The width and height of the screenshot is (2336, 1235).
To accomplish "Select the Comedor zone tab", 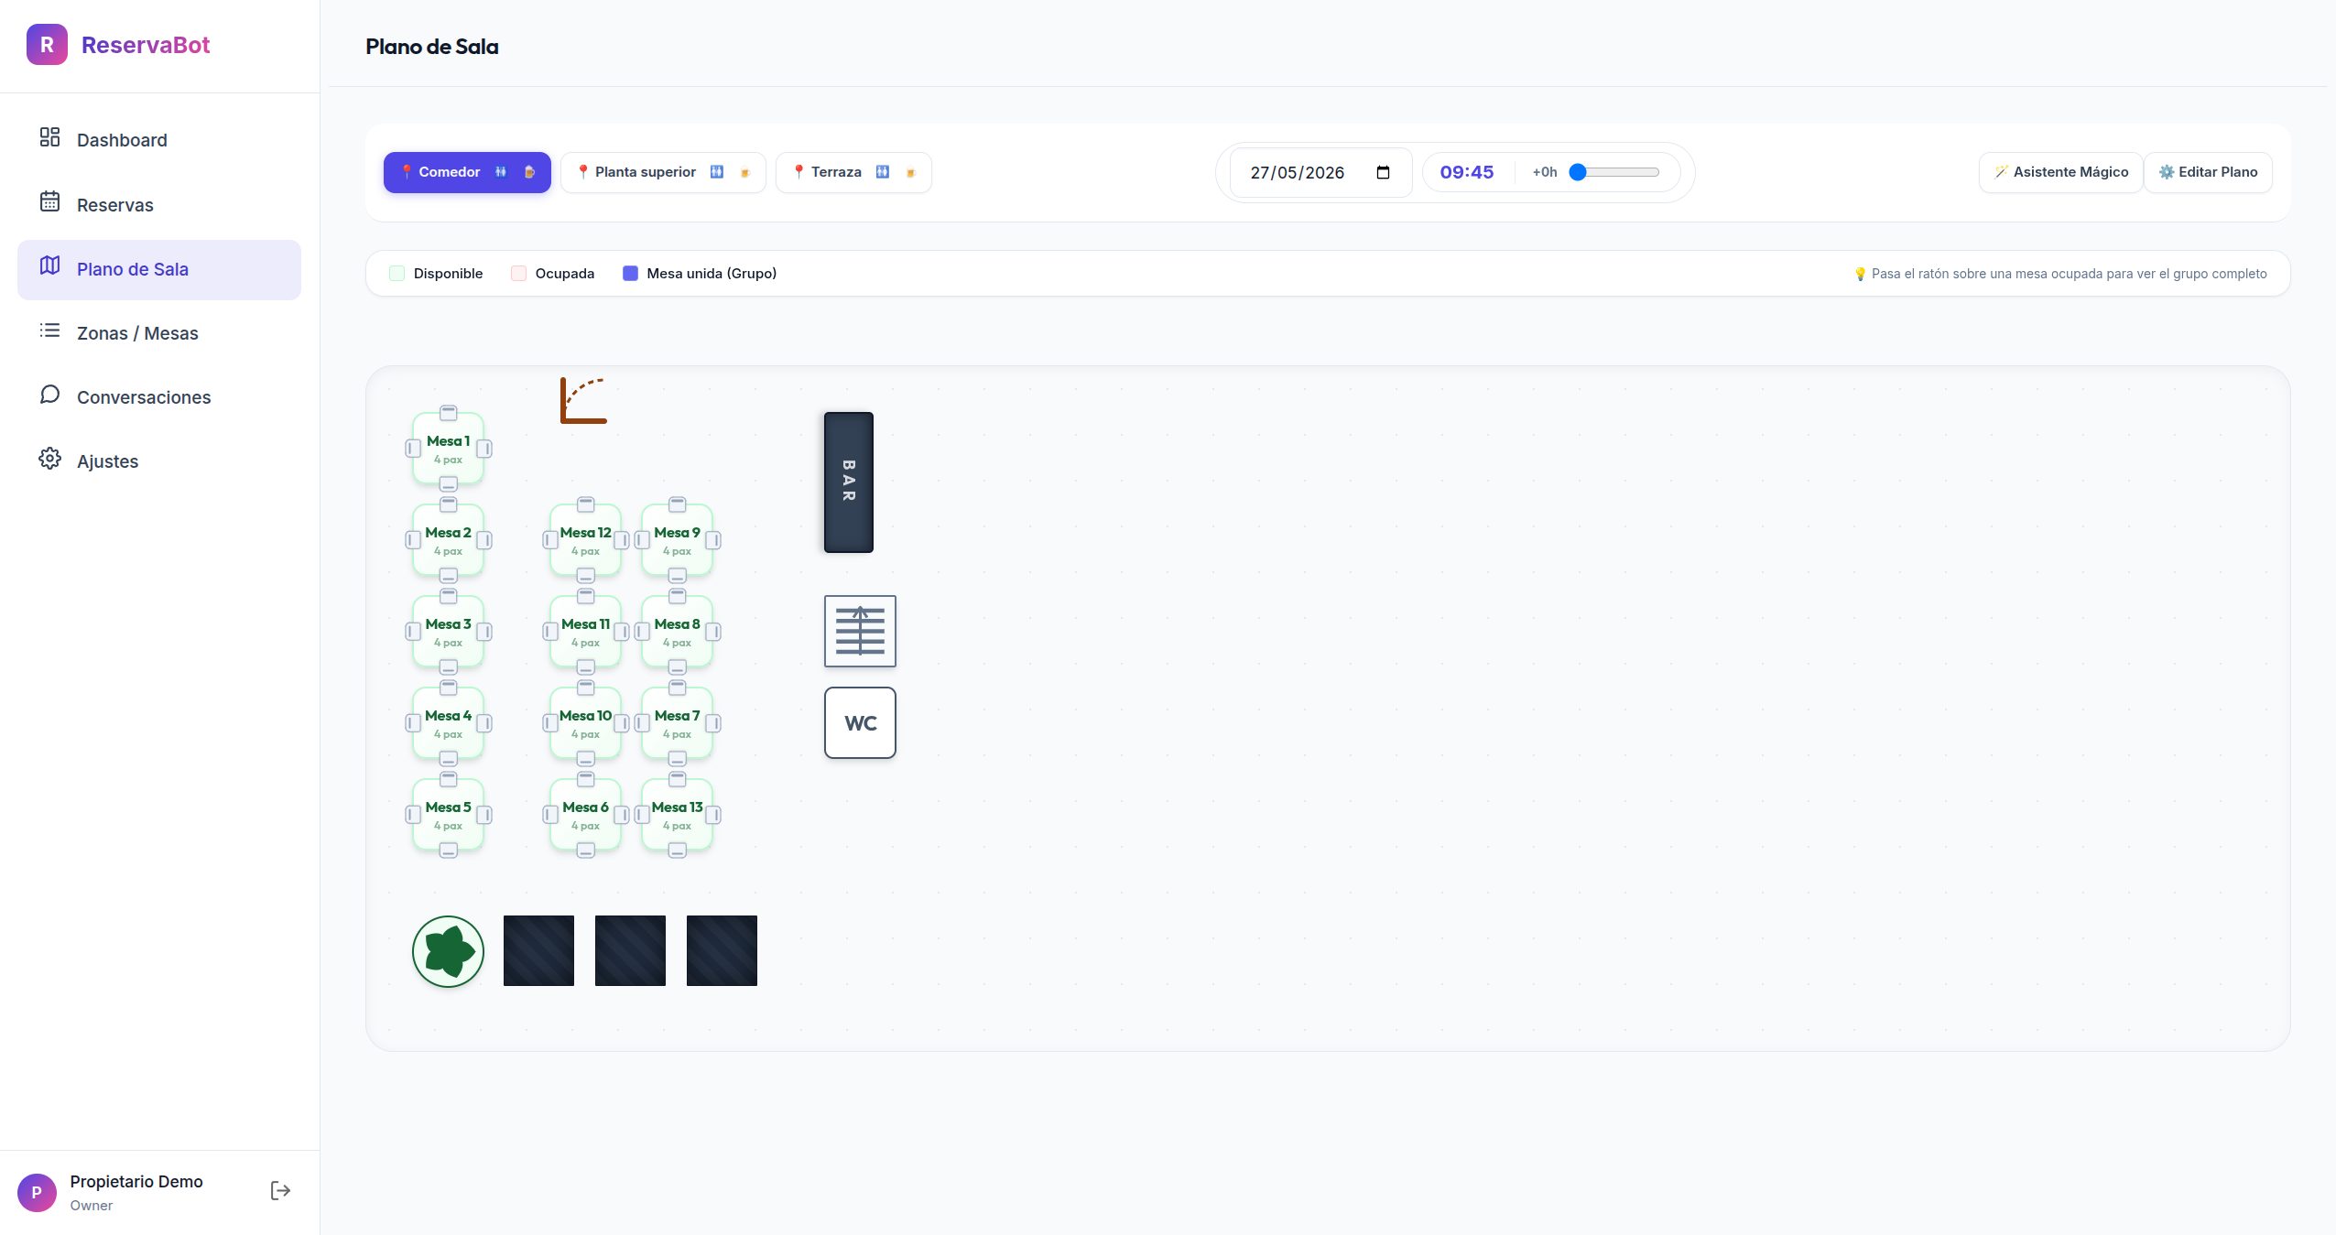I will (467, 172).
